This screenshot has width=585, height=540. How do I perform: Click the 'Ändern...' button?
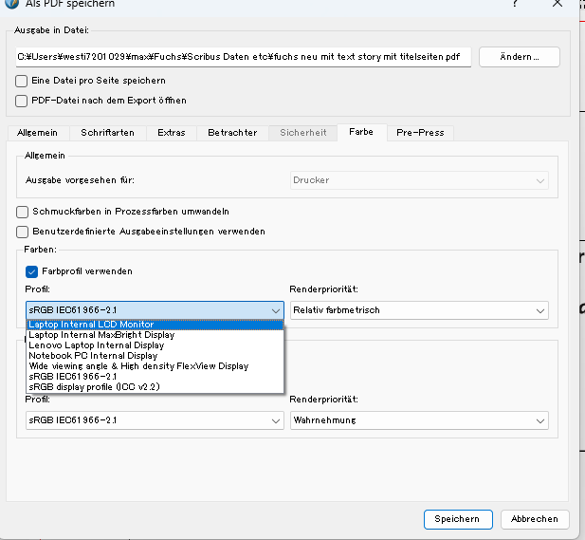[519, 56]
